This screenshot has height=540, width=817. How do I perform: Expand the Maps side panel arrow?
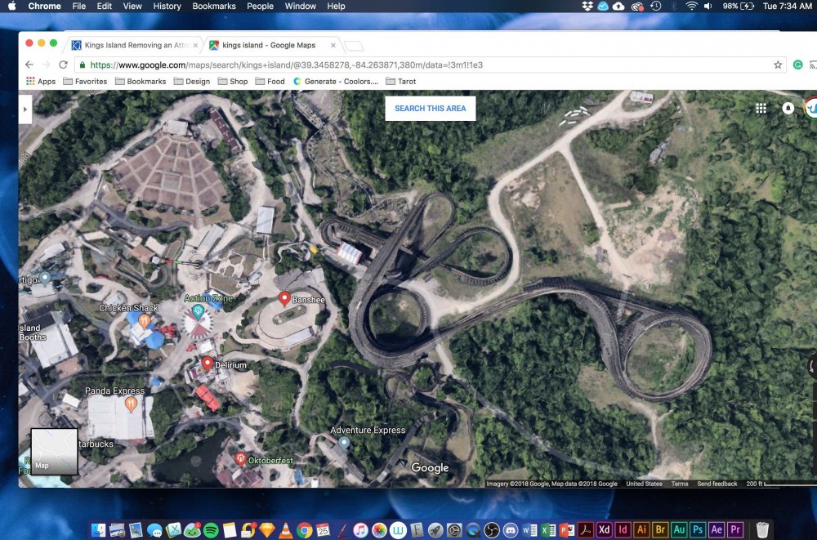25,109
